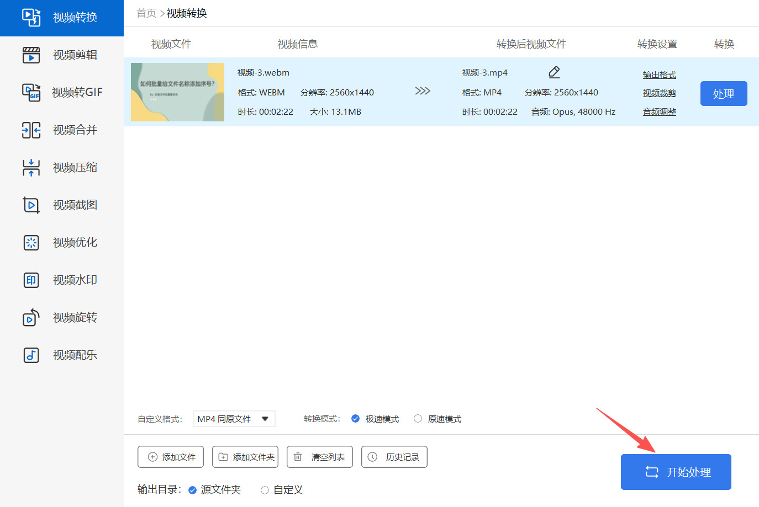The height and width of the screenshot is (507, 759).
Task: Go to 首页 breadcrumb link
Action: pos(146,13)
